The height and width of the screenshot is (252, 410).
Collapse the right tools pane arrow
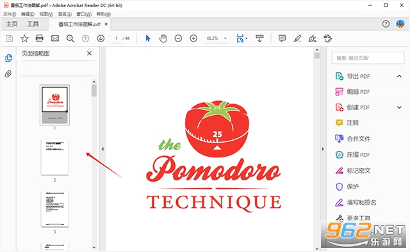(x=323, y=149)
